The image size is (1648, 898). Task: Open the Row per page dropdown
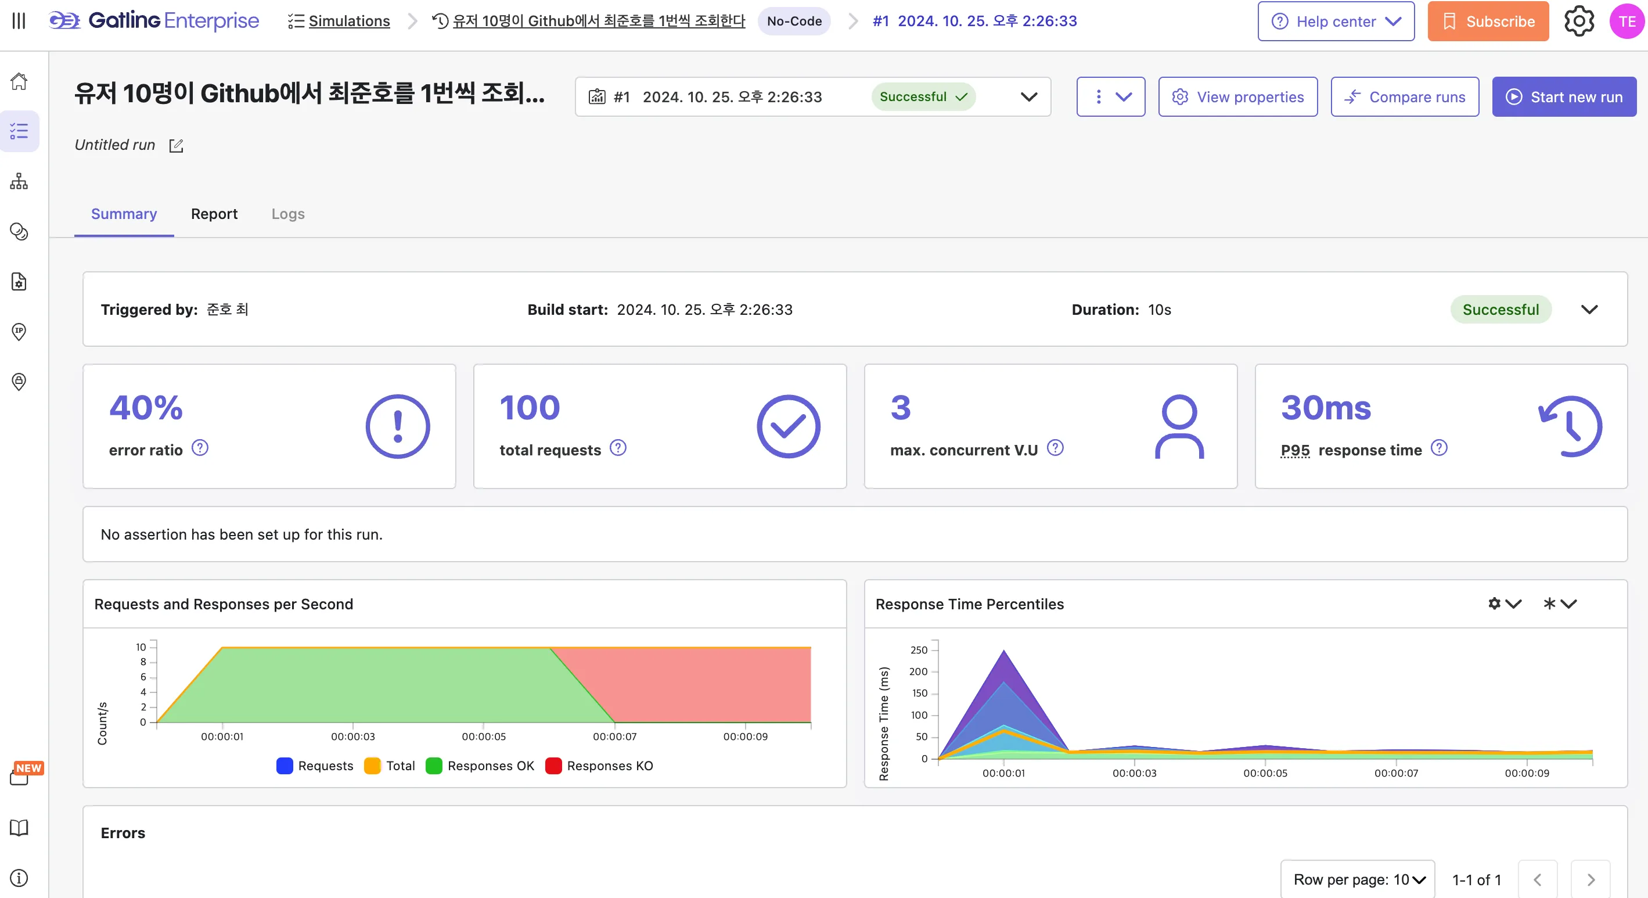(1358, 879)
